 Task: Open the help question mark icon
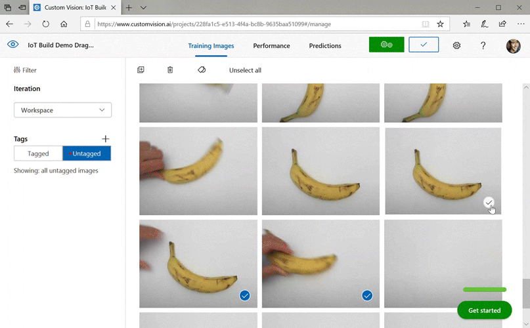pyautogui.click(x=483, y=45)
